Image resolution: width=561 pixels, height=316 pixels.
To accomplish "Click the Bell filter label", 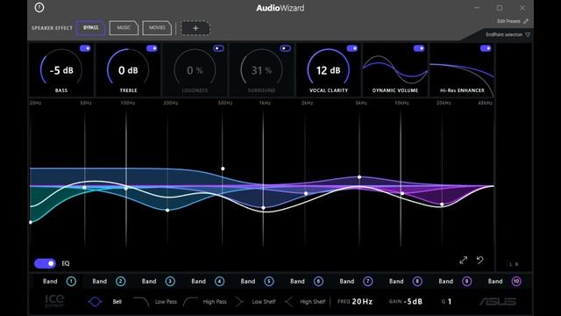I will (x=117, y=302).
